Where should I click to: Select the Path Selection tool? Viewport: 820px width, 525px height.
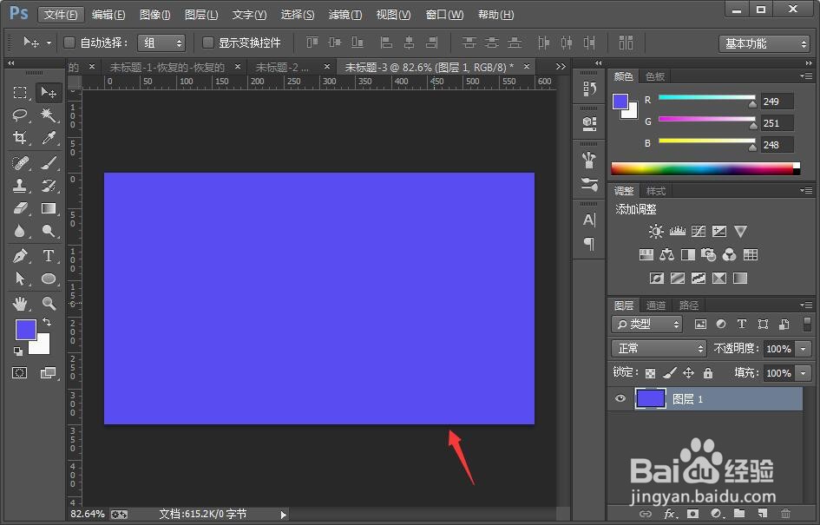pyautogui.click(x=20, y=279)
